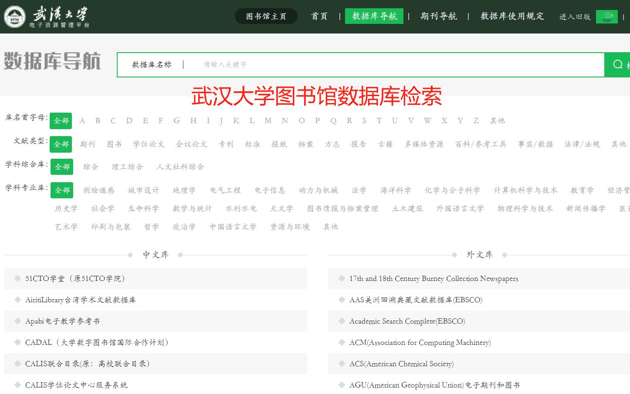Open 图书馆主页 from the top navigation
Viewport: 630px width, 394px height.
pyautogui.click(x=266, y=16)
